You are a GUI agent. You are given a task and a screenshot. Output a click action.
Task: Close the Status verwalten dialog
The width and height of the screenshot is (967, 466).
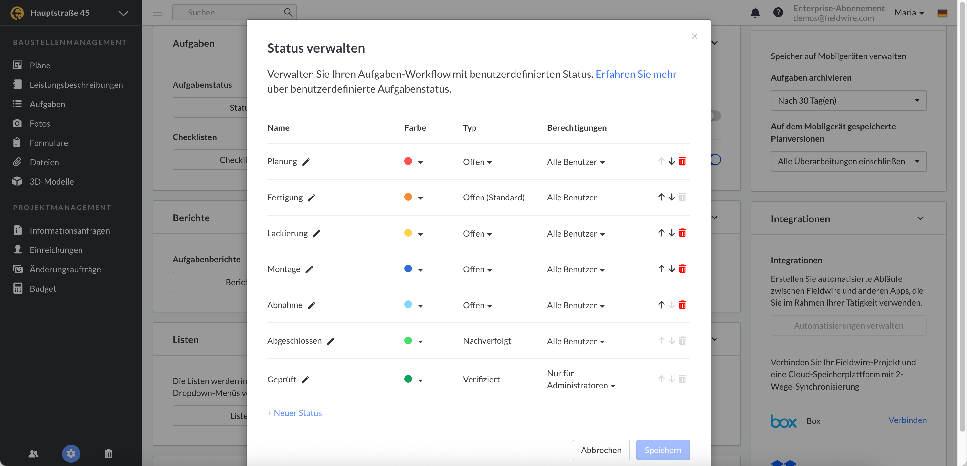694,36
